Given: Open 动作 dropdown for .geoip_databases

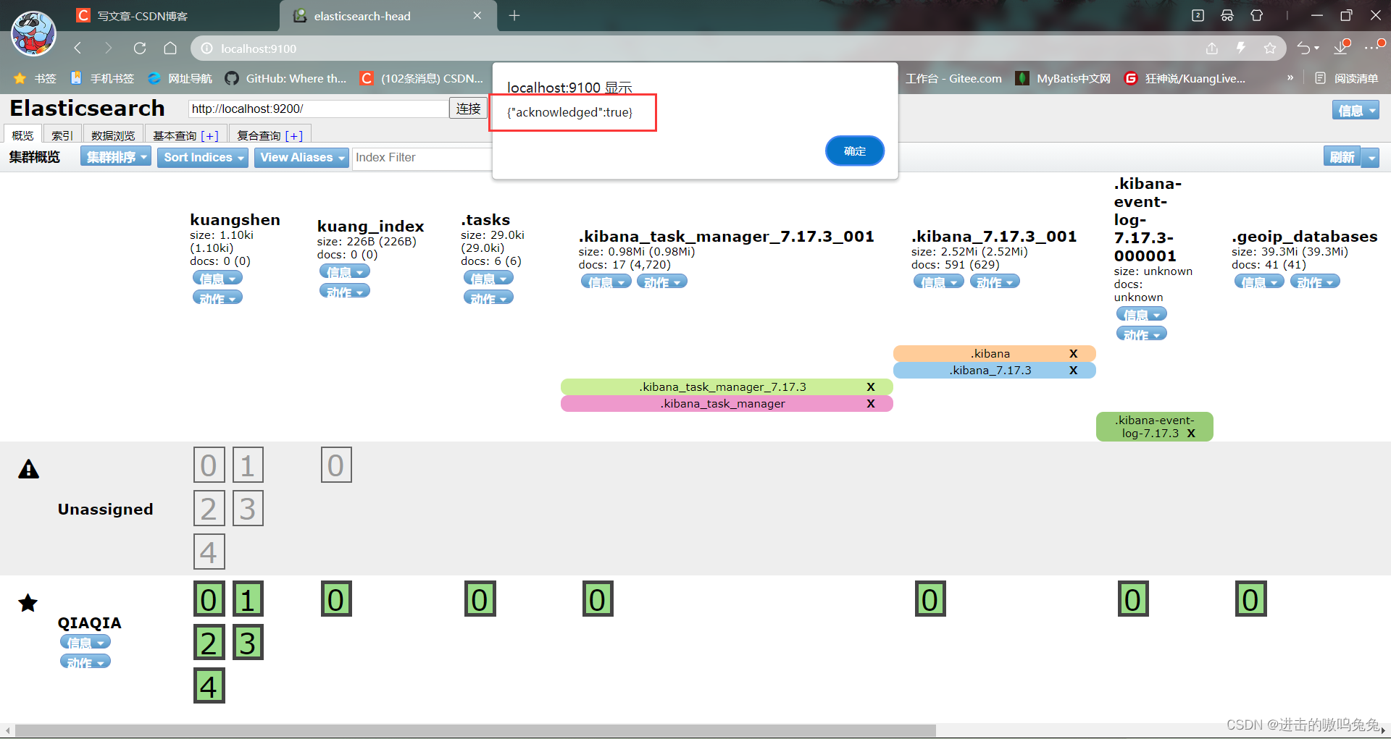Looking at the screenshot, I should [1315, 282].
